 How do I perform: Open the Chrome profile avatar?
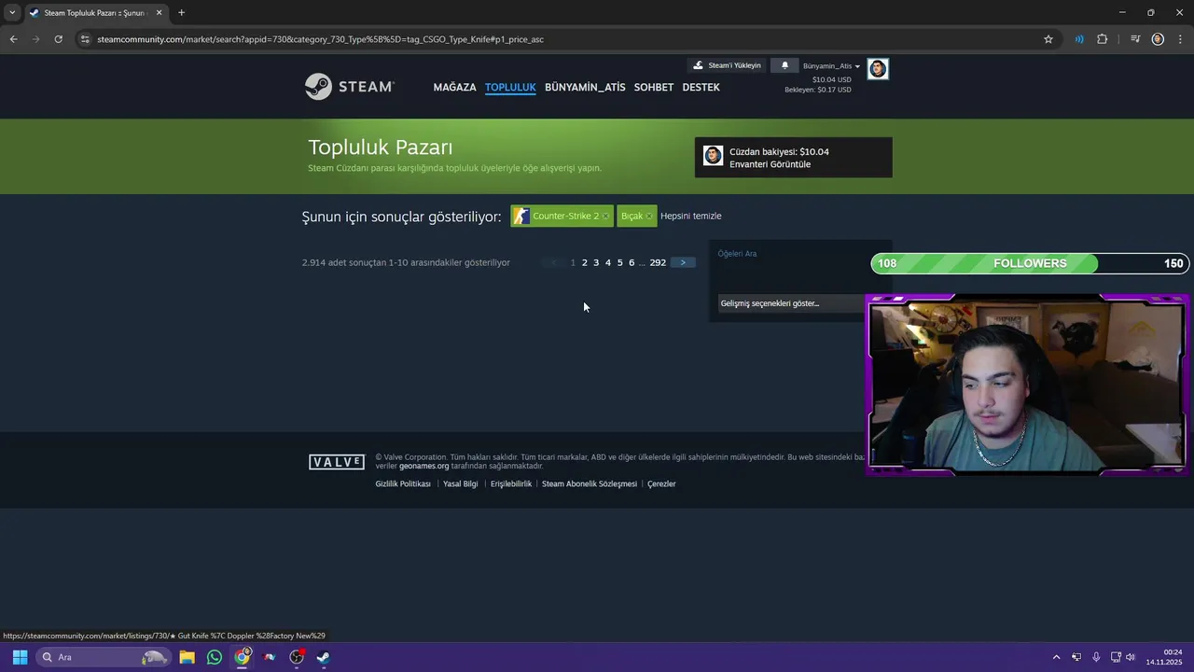[1158, 39]
